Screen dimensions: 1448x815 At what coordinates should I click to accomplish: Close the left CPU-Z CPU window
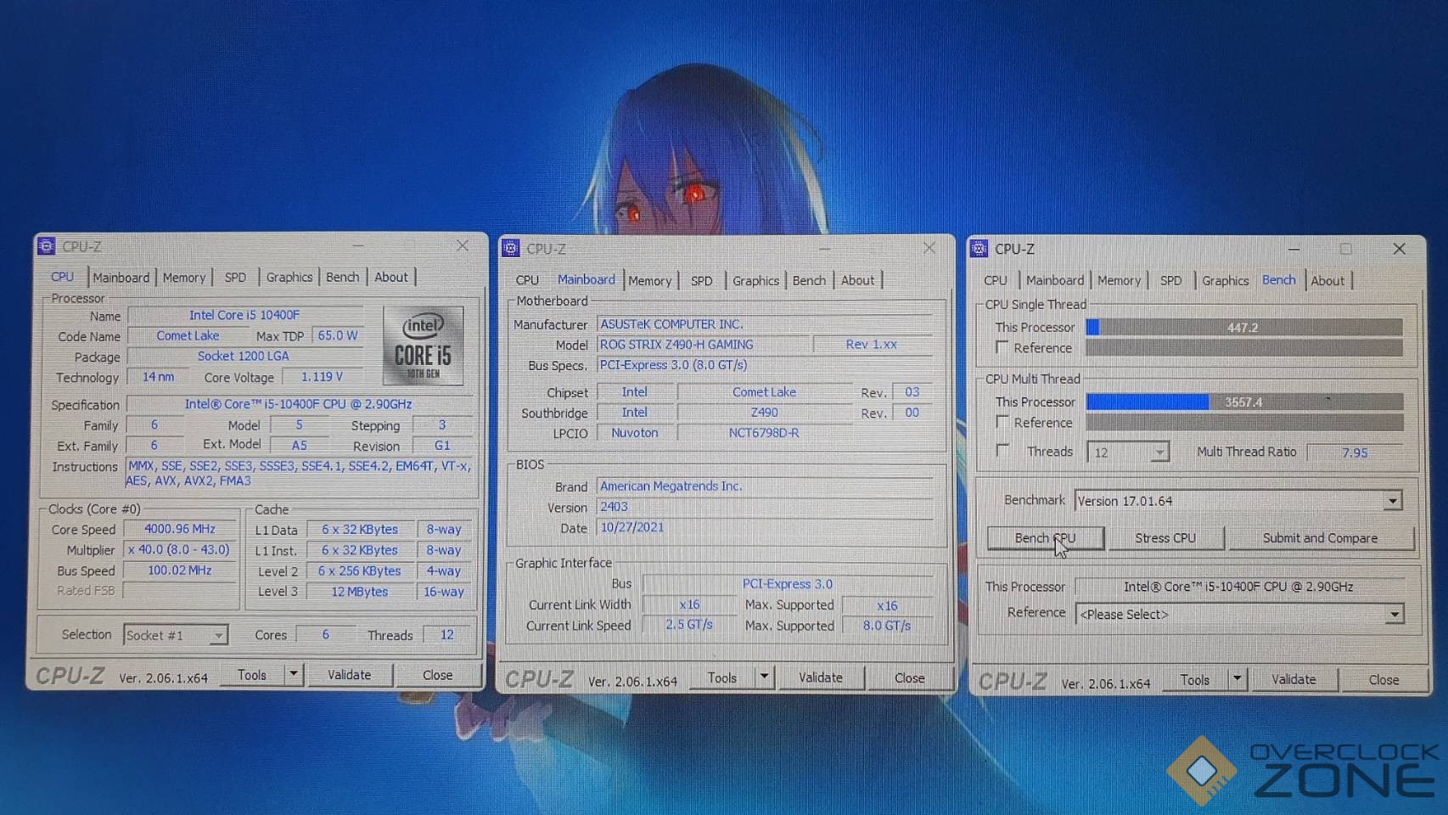click(463, 245)
